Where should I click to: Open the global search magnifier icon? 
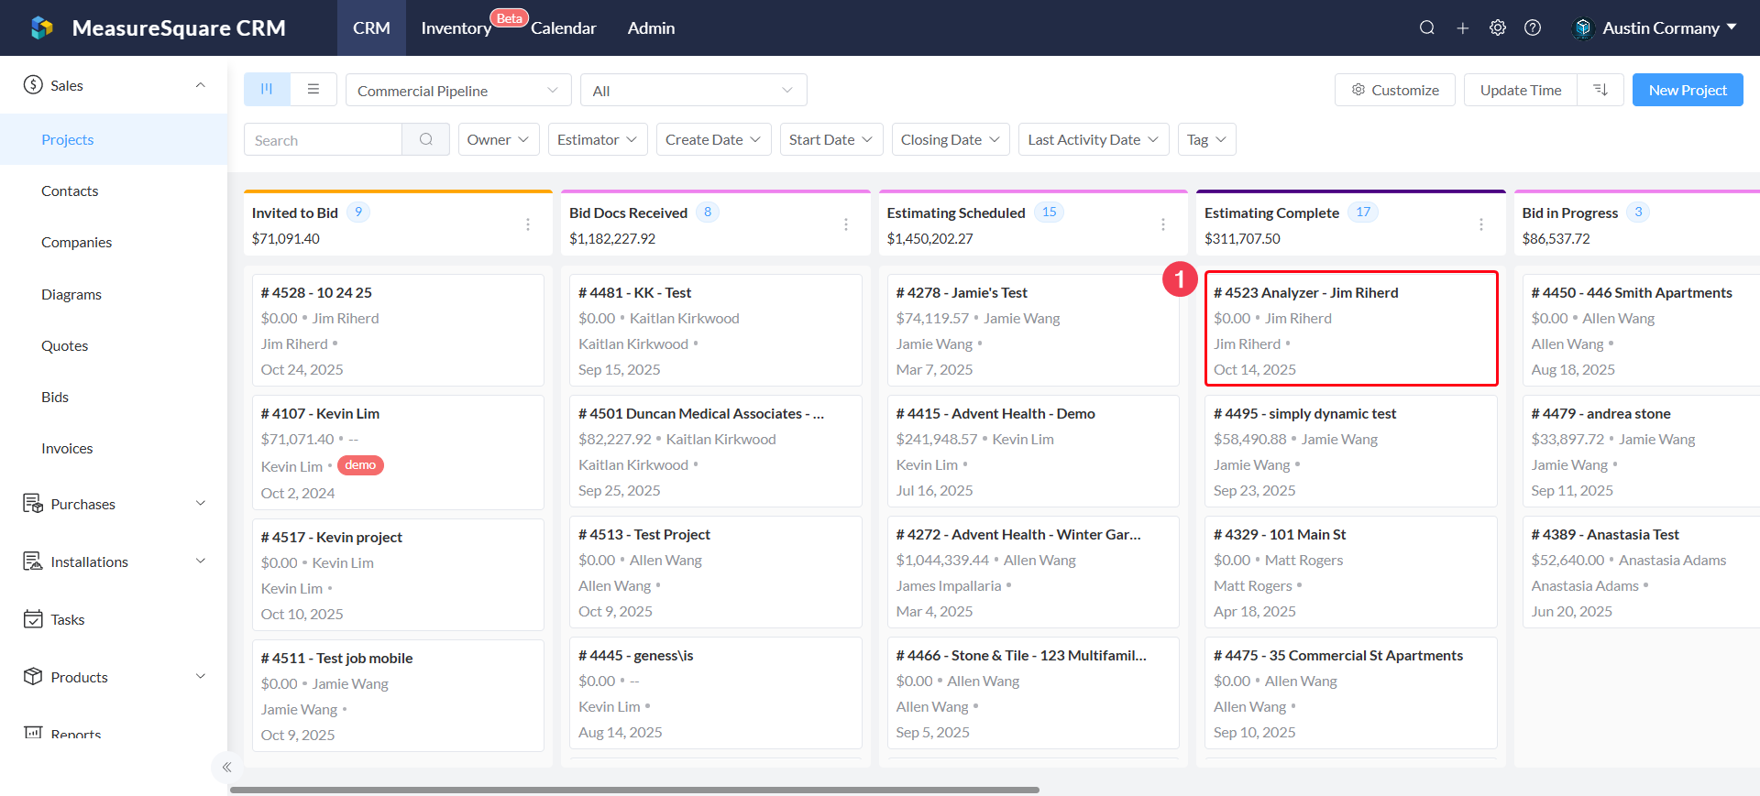click(x=1427, y=27)
